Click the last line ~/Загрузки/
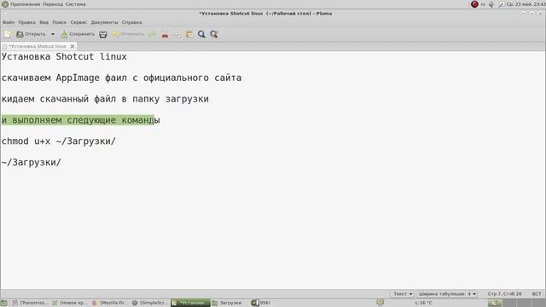 click(x=32, y=163)
